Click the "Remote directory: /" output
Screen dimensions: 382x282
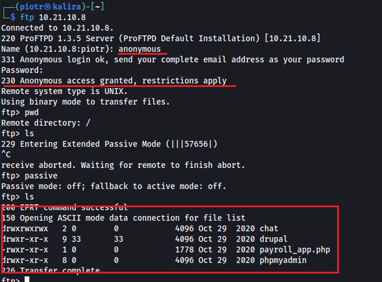point(46,123)
